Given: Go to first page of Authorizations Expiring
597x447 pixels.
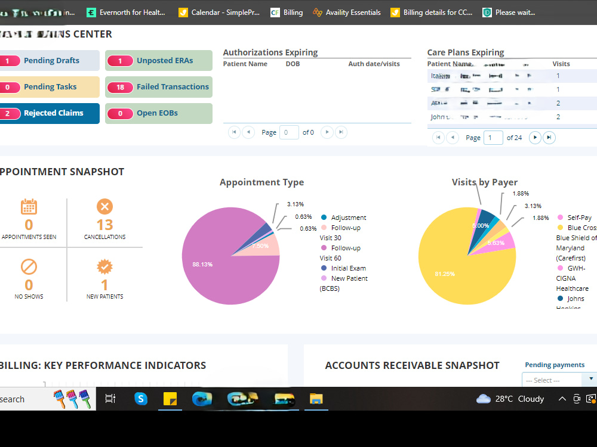Looking at the screenshot, I should pos(234,132).
